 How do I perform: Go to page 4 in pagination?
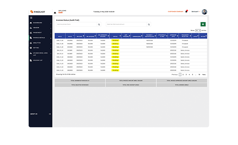pos(189,75)
